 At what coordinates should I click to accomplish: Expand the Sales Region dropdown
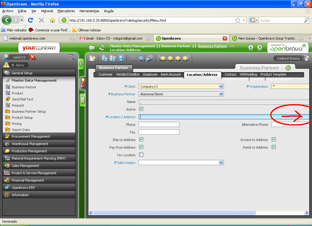pyautogui.click(x=221, y=163)
